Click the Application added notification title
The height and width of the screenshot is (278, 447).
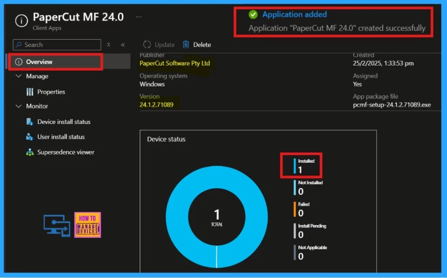pos(295,14)
